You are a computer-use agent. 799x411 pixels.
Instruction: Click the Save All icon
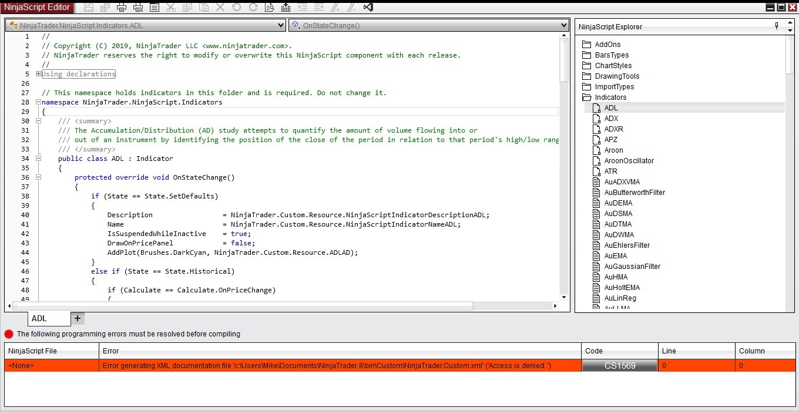pyautogui.click(x=105, y=7)
